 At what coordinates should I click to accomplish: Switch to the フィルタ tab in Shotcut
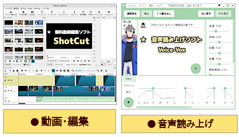(x=8, y=65)
